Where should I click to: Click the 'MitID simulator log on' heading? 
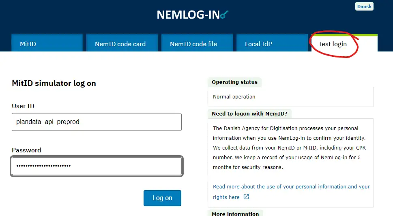54,83
